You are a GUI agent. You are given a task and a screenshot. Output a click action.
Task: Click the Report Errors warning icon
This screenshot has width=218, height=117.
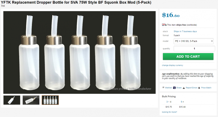pyautogui.click(x=184, y=88)
